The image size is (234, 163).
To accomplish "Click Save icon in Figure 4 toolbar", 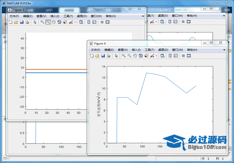I will [103, 56].
